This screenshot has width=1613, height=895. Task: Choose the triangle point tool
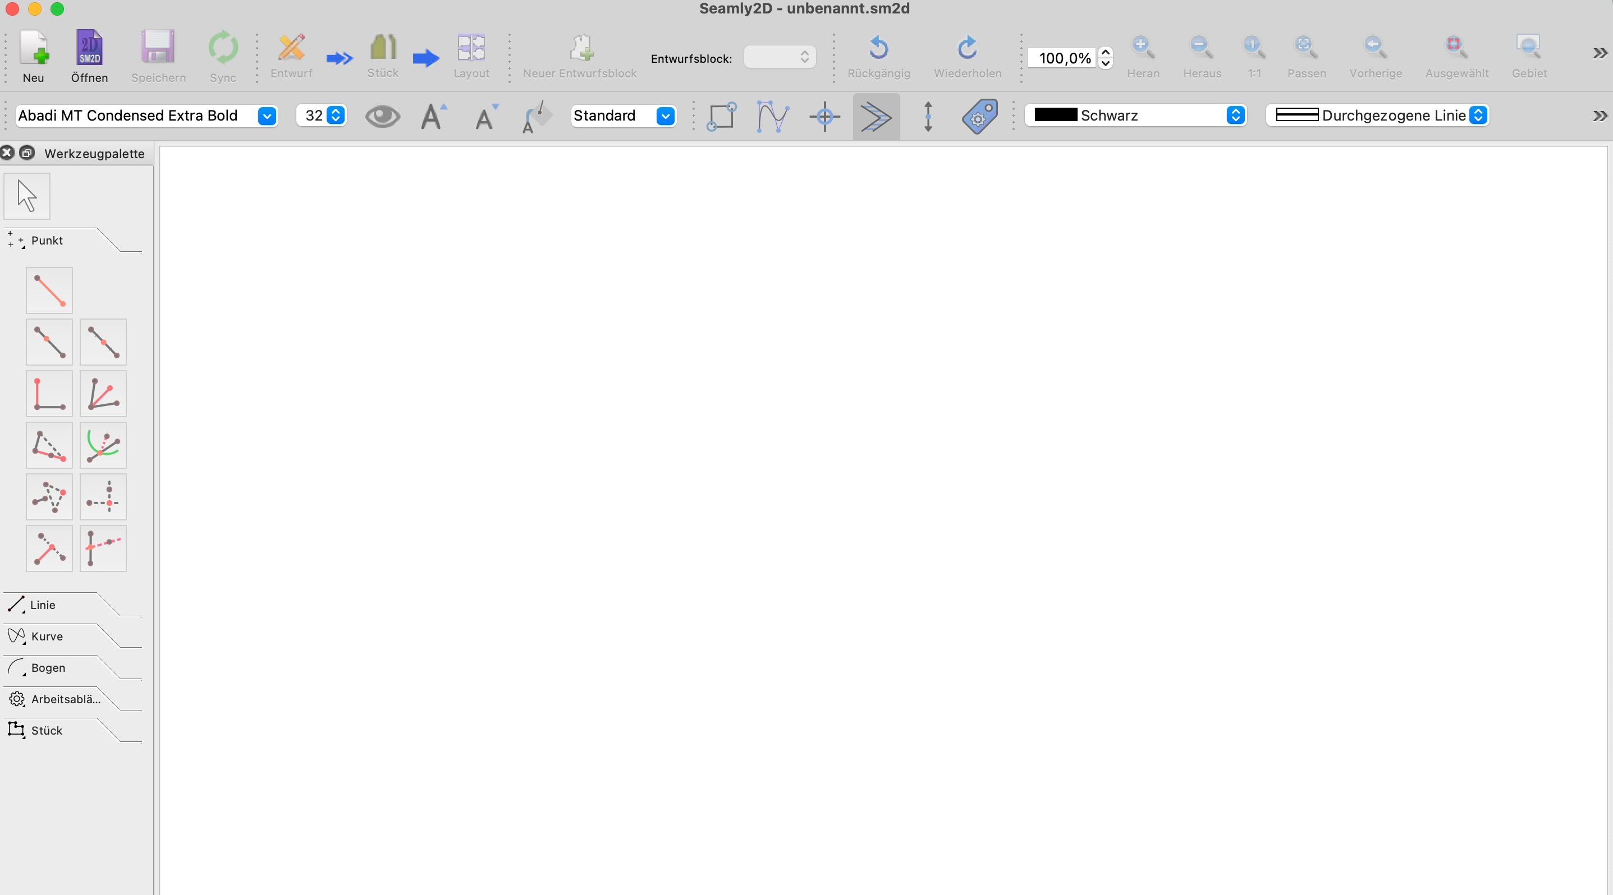(49, 497)
